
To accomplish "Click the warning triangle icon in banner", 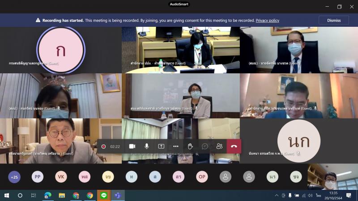I will click(38, 20).
